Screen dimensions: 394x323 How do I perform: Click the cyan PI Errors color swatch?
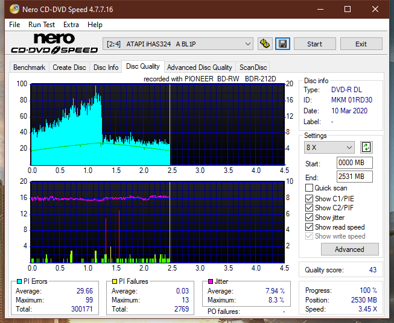(19, 281)
